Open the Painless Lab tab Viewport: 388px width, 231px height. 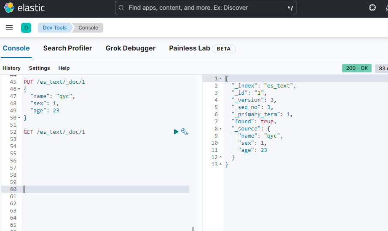pos(190,48)
